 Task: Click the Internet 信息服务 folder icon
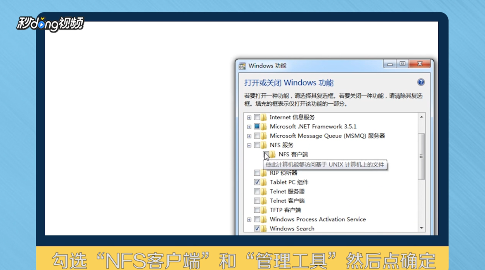(x=264, y=117)
